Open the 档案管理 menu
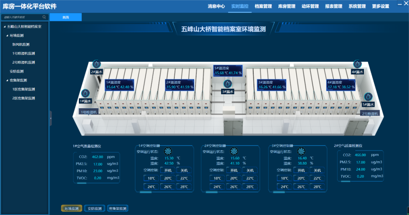The image size is (409, 215). point(263,6)
